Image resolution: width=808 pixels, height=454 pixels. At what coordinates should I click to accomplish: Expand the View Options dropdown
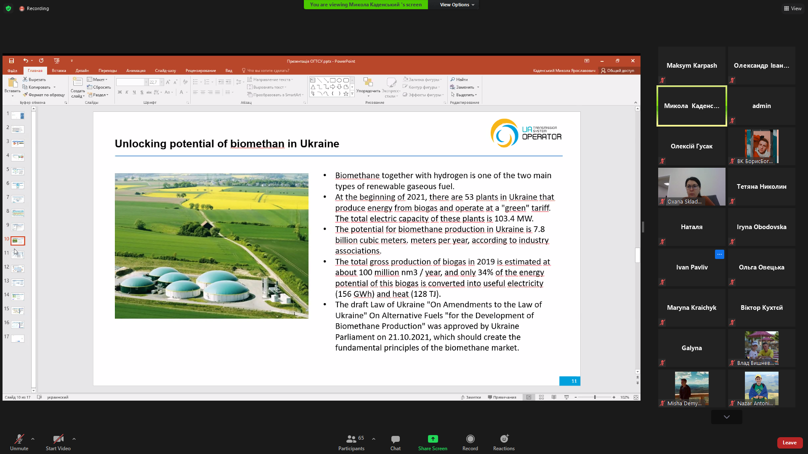457,5
